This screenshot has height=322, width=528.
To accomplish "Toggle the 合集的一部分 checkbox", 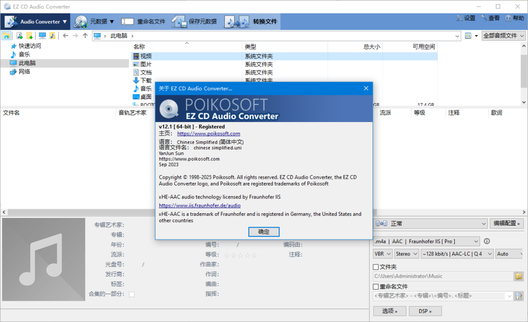I will (x=131, y=294).
